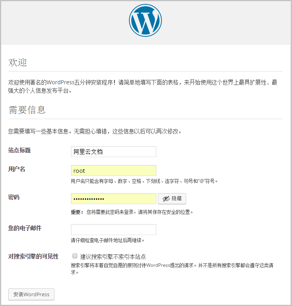This screenshot has width=292, height=306.
Task: Click the 对搜索引擎的可见性 label
Action: (x=33, y=256)
